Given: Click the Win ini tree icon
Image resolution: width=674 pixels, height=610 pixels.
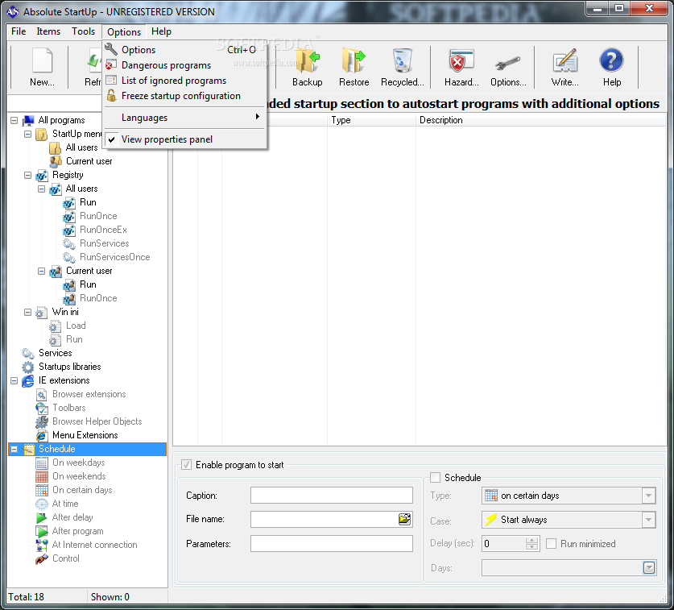Looking at the screenshot, I should point(42,313).
